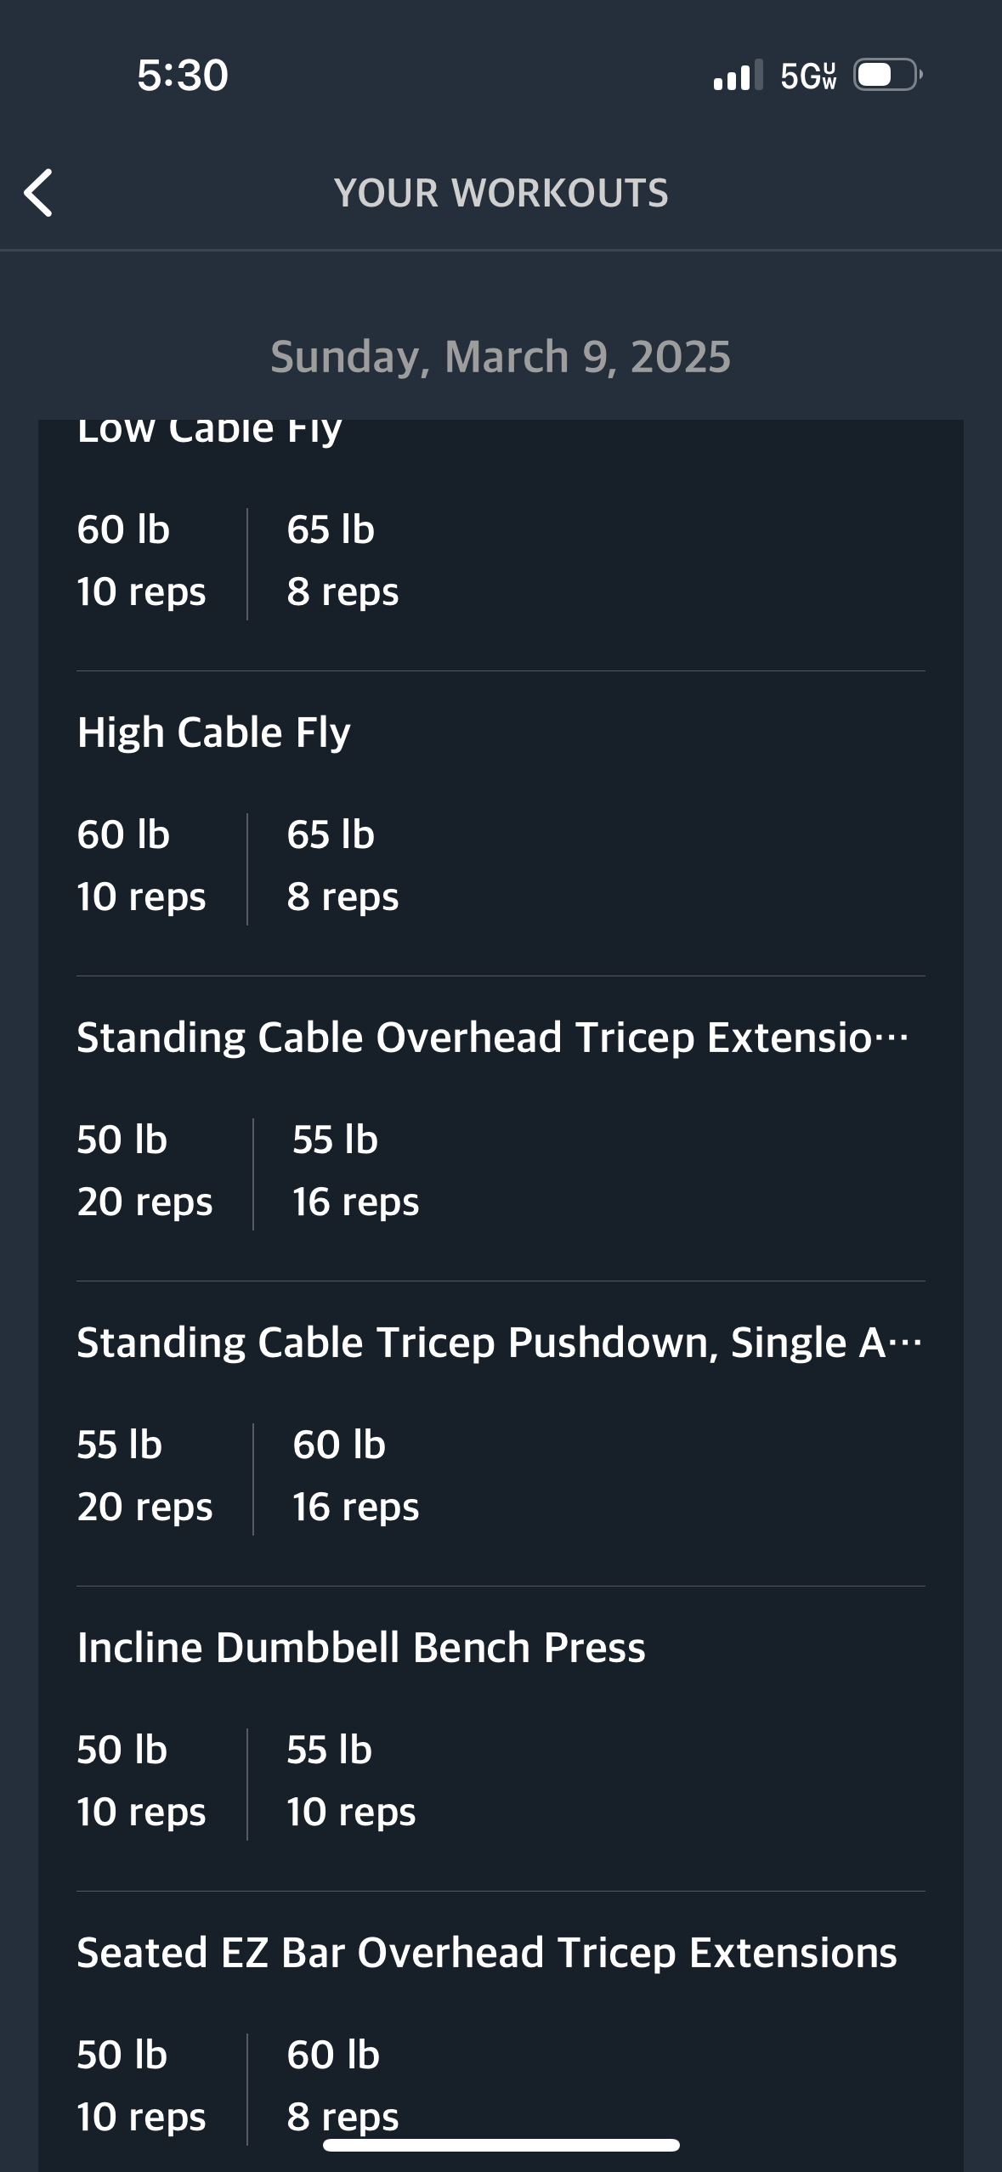Expand truncated Standing Cable Overhead Tricep Extension title
This screenshot has width=1002, height=2172.
[x=493, y=1038]
